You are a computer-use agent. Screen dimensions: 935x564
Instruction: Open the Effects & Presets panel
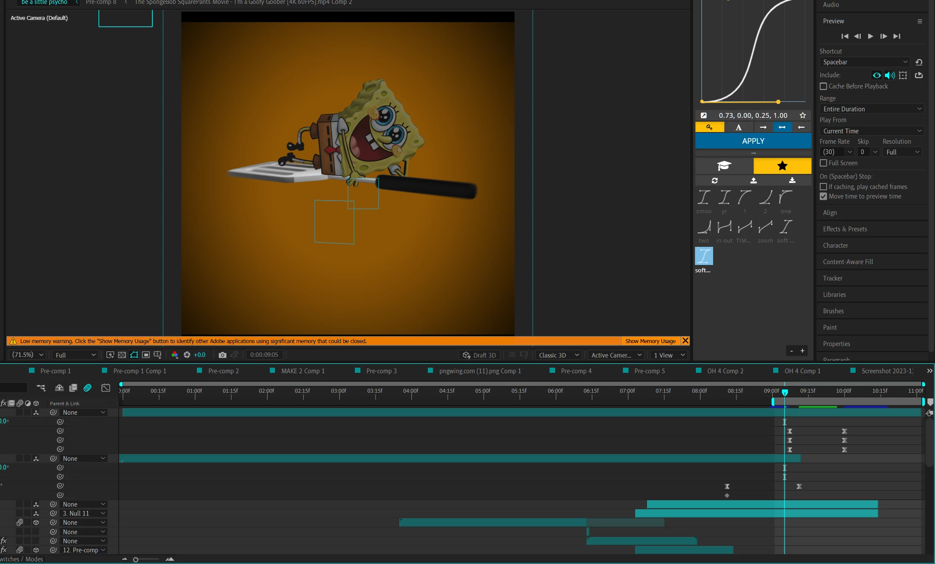[845, 229]
